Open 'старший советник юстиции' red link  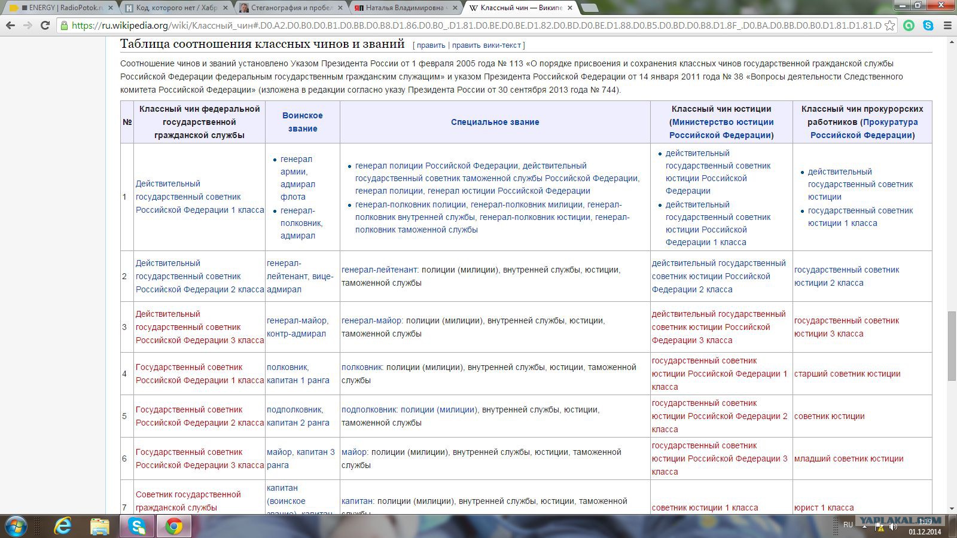tap(847, 374)
